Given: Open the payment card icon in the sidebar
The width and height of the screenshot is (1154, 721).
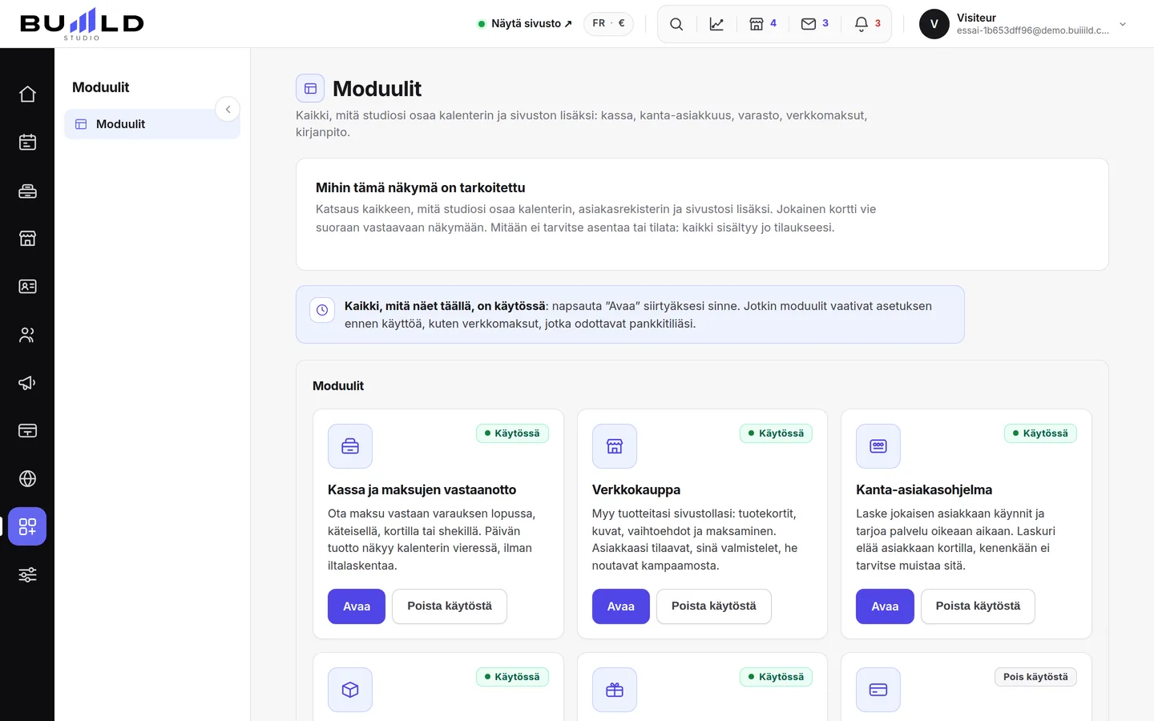Looking at the screenshot, I should [x=27, y=431].
